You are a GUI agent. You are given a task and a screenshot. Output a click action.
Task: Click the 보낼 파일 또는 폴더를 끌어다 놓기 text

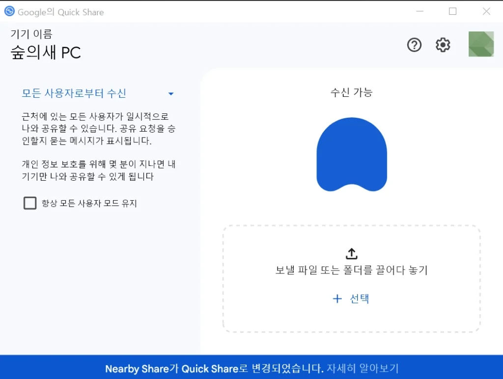point(352,270)
